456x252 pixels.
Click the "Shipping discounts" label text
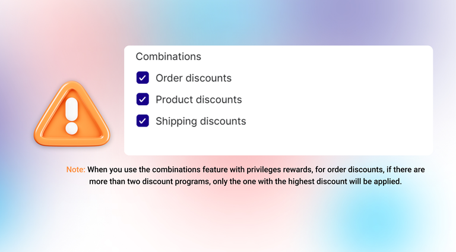[x=200, y=121]
